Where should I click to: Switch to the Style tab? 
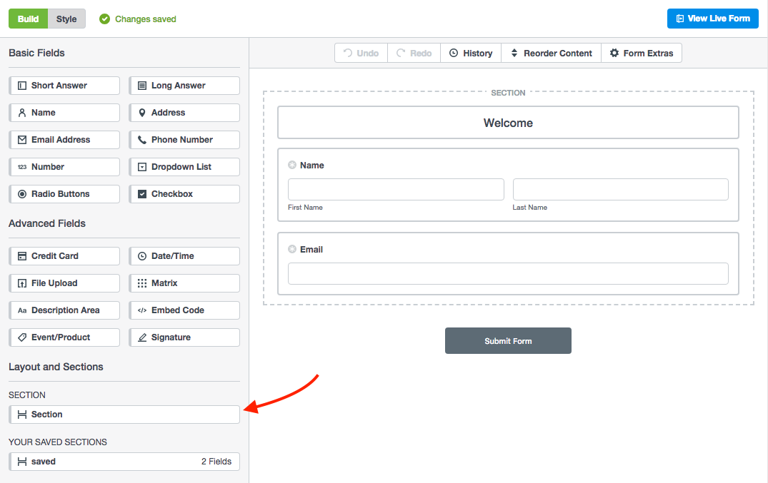[x=66, y=19]
